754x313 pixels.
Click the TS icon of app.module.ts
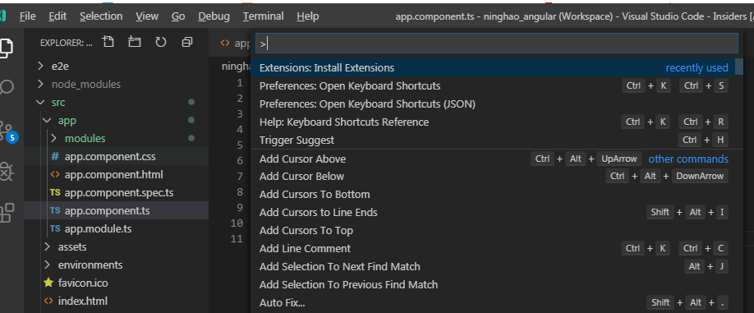tap(55, 229)
